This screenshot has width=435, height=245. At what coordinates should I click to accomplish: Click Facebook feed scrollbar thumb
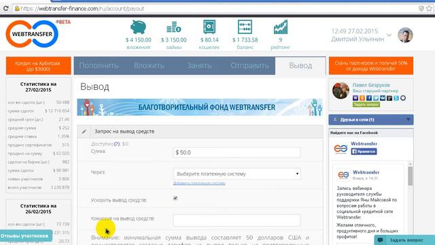411,176
